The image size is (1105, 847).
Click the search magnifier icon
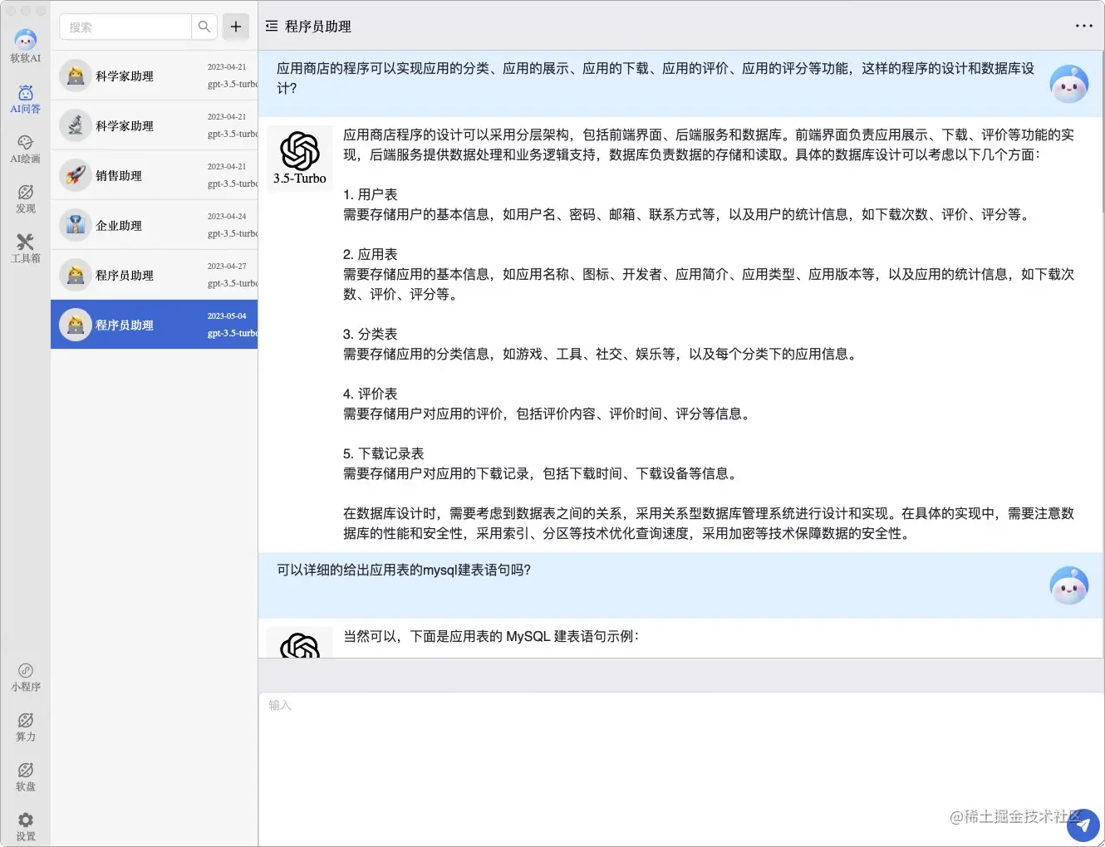point(204,27)
